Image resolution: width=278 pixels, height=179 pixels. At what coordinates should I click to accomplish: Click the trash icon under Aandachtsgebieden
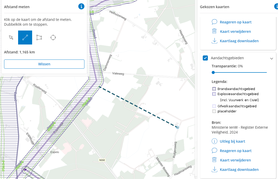(x=214, y=160)
